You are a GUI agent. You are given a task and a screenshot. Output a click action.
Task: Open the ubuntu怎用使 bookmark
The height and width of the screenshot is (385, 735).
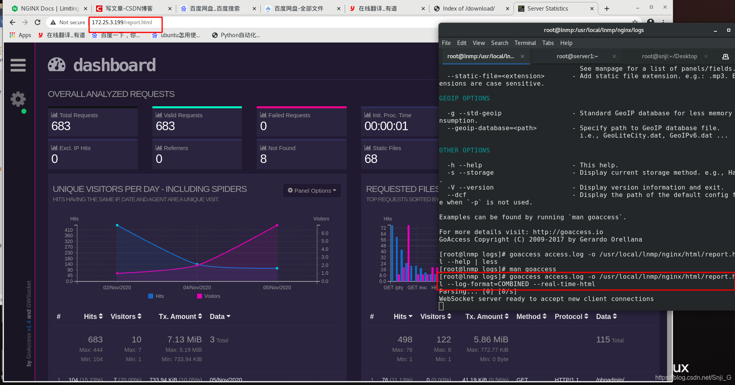pos(176,35)
